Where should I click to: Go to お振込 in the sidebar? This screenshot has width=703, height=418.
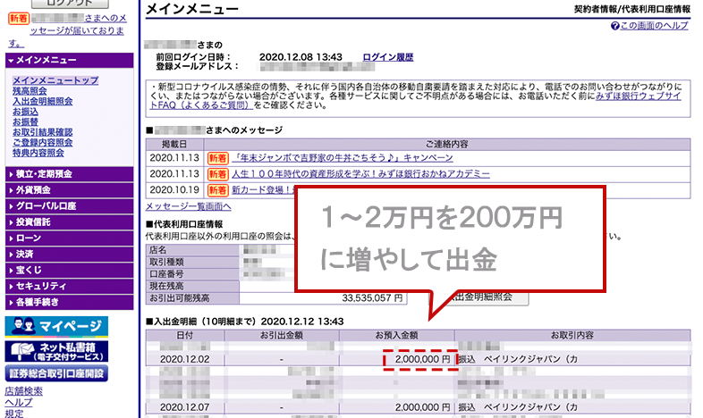[26, 112]
